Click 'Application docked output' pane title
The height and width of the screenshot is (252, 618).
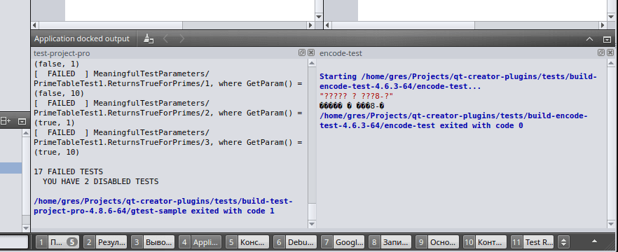[x=81, y=39]
